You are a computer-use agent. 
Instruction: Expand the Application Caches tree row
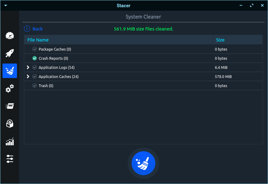28,76
